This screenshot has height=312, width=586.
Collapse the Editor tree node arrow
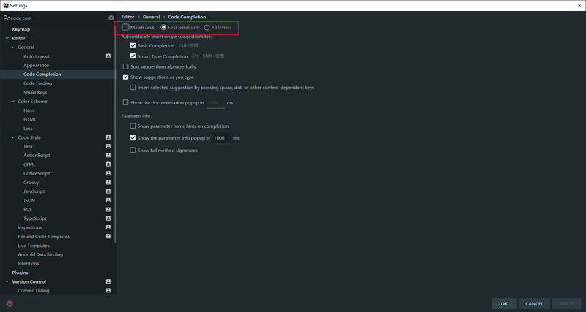coord(7,39)
